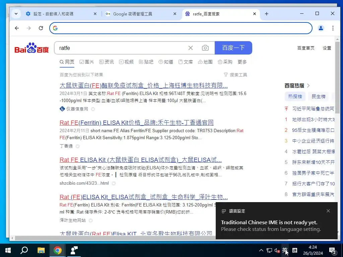Switch to the 文库 search category

(x=186, y=62)
